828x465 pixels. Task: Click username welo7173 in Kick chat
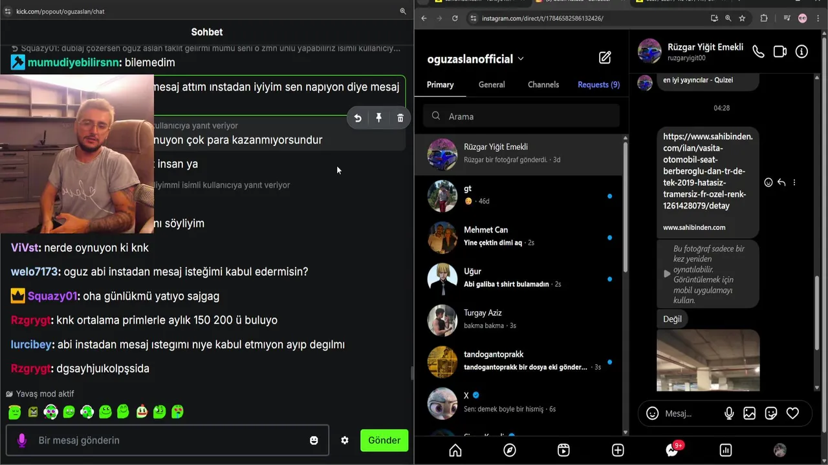point(34,272)
